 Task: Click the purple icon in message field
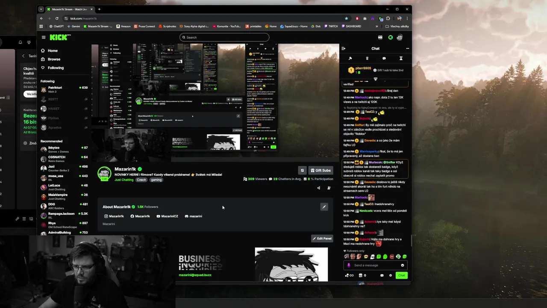click(349, 265)
